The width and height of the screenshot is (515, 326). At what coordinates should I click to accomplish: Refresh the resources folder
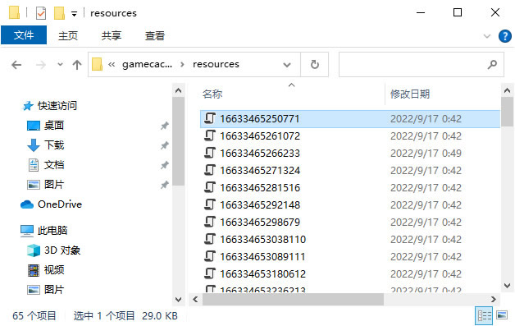(315, 65)
